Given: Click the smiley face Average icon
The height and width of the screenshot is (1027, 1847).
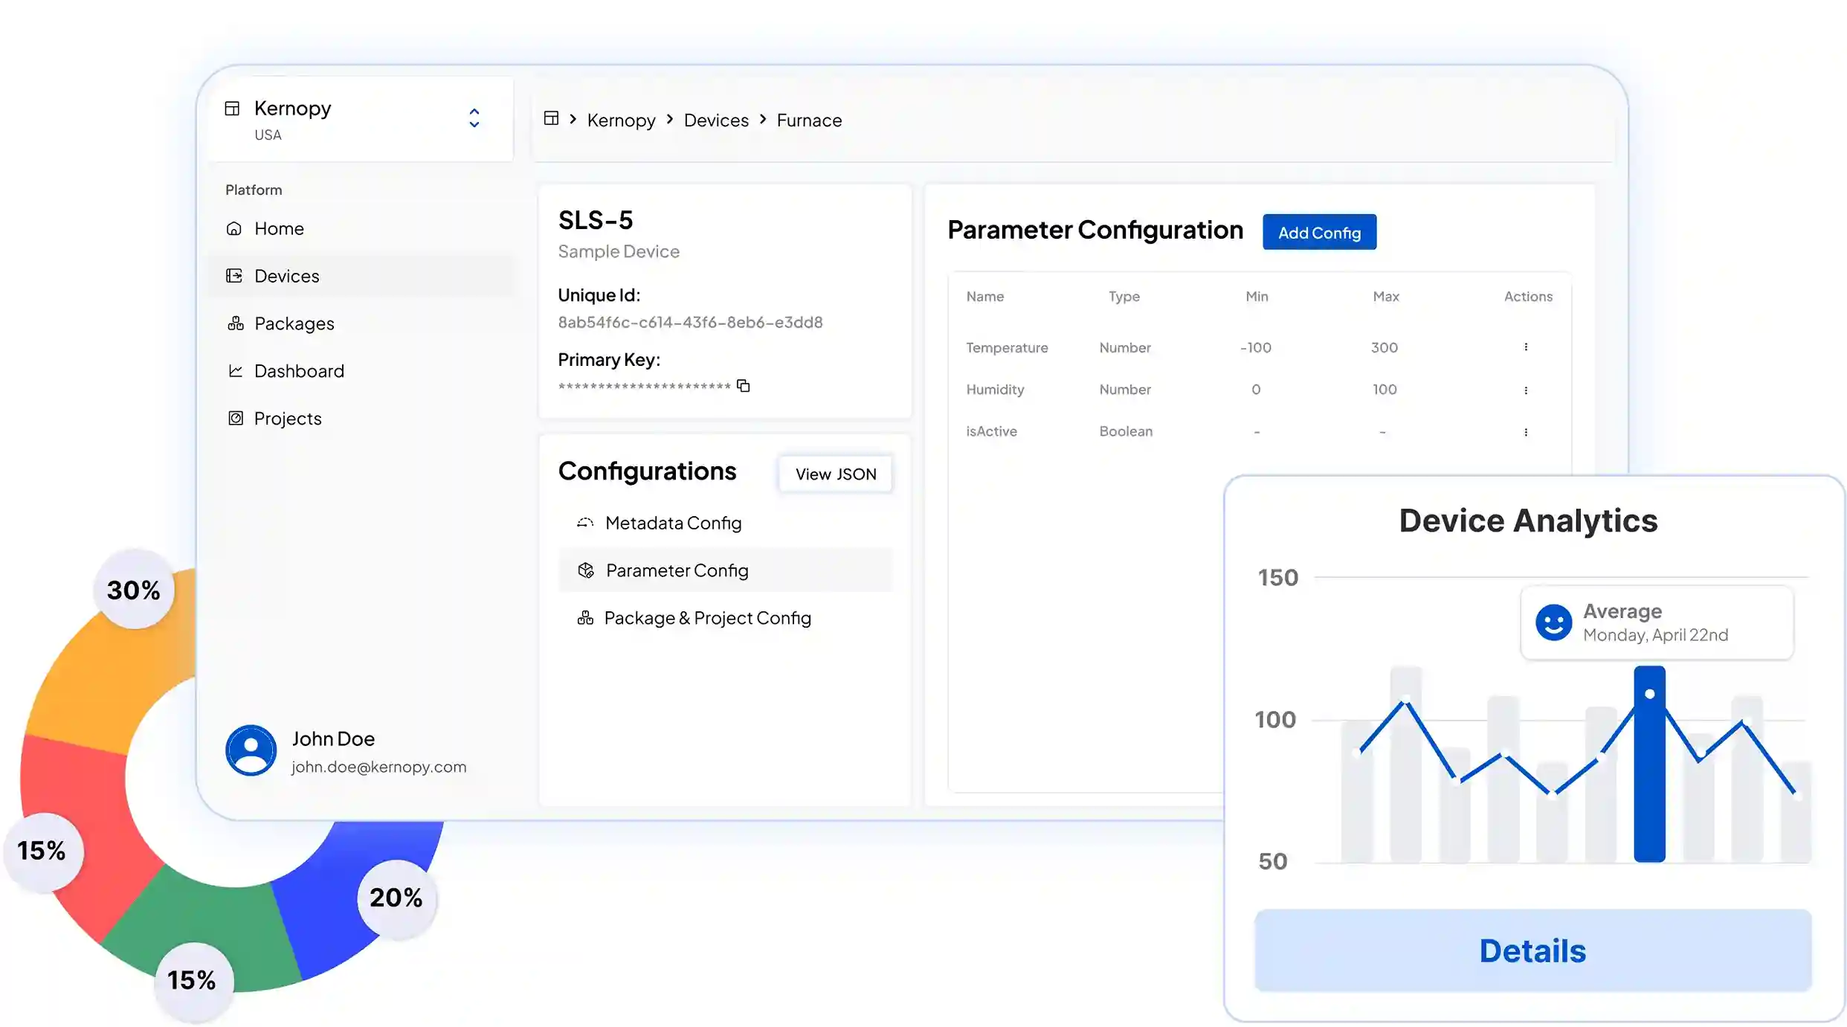Looking at the screenshot, I should click(1553, 622).
